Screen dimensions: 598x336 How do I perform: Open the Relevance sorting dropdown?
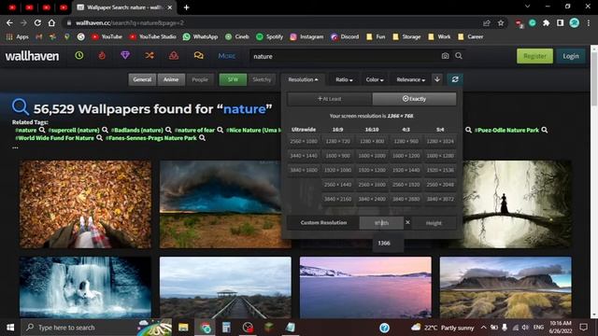[410, 79]
